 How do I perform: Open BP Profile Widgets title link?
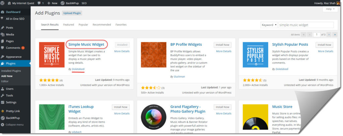pos(186,44)
